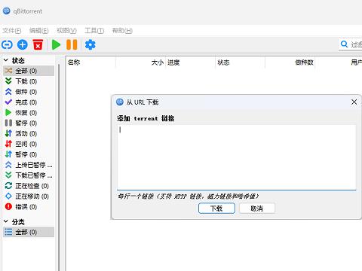Open the 帮助(H) menu
The height and width of the screenshot is (271, 362).
[122, 31]
